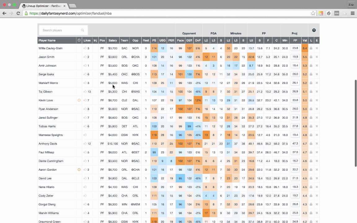
Task: Click the address bar URL
Action: [x=70, y=13]
